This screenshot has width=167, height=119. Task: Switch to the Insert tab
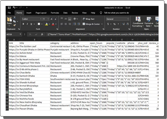29,13
